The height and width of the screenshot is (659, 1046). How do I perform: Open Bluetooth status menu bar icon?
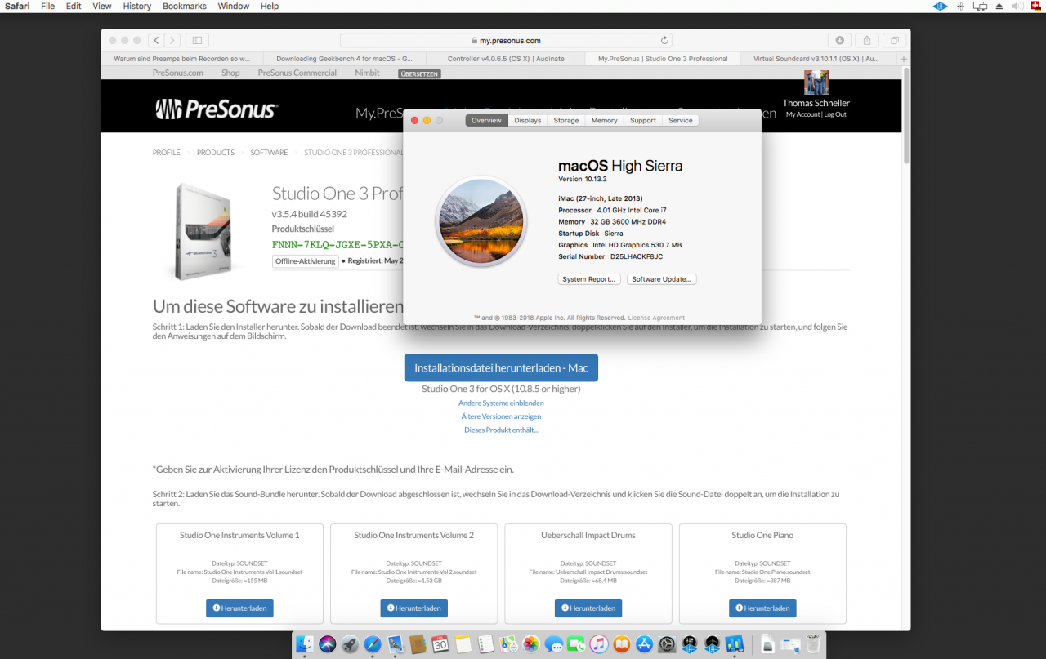(961, 6)
